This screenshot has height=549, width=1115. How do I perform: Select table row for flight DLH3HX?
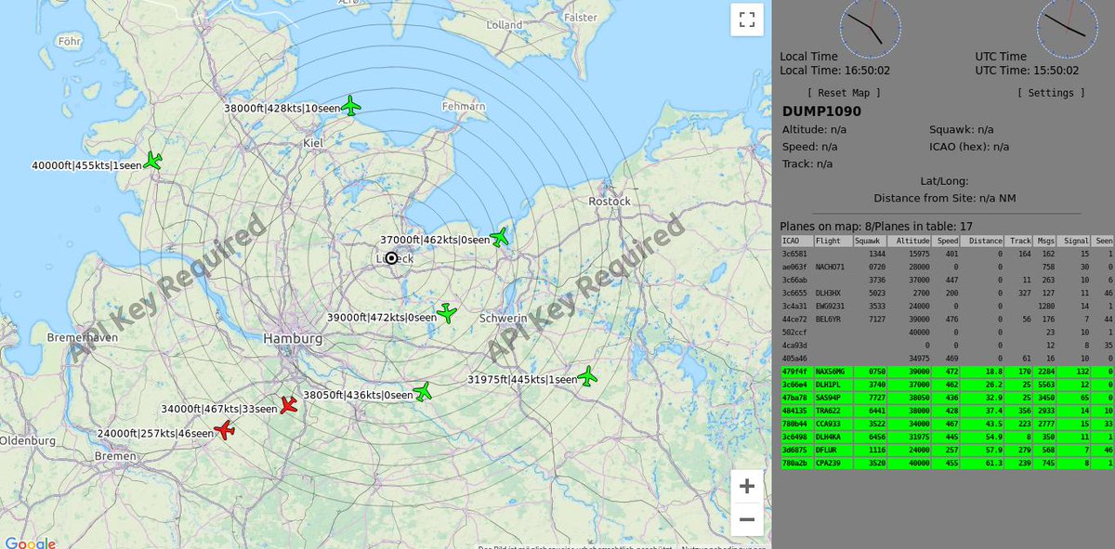click(x=947, y=293)
